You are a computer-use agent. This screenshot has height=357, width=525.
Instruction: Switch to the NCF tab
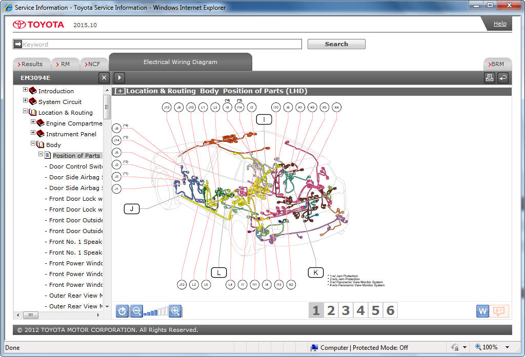tap(94, 64)
